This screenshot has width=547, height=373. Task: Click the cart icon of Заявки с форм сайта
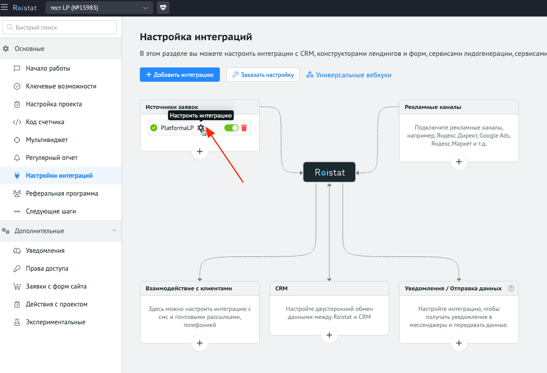tap(17, 286)
